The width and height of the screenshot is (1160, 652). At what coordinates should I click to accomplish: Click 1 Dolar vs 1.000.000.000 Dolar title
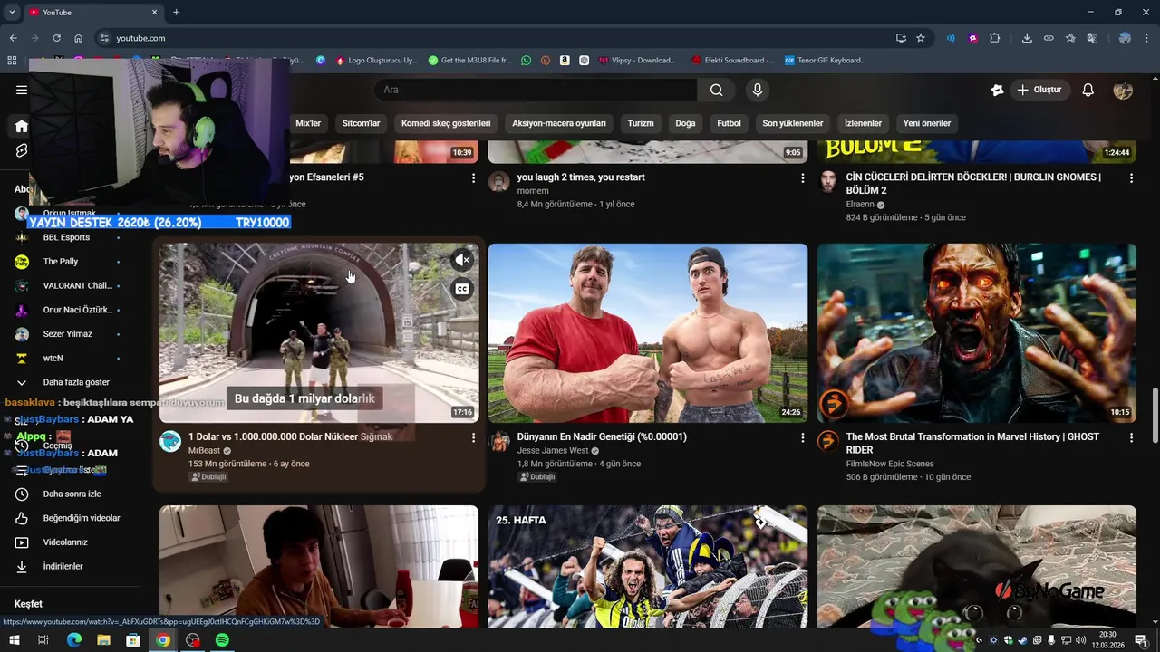[x=290, y=436]
